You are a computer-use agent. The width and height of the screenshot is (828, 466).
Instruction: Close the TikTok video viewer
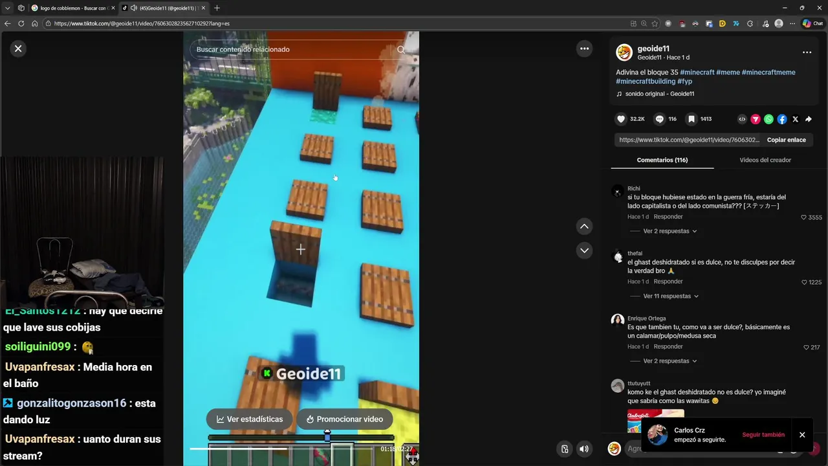click(x=18, y=49)
